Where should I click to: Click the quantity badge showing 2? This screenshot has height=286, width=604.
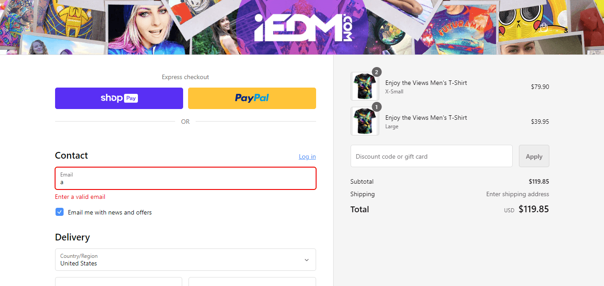[x=377, y=72]
